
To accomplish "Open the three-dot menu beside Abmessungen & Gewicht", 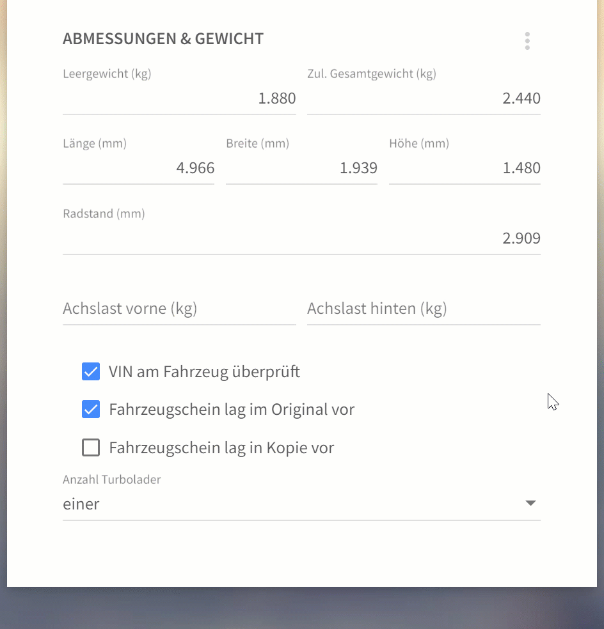I will [x=527, y=41].
